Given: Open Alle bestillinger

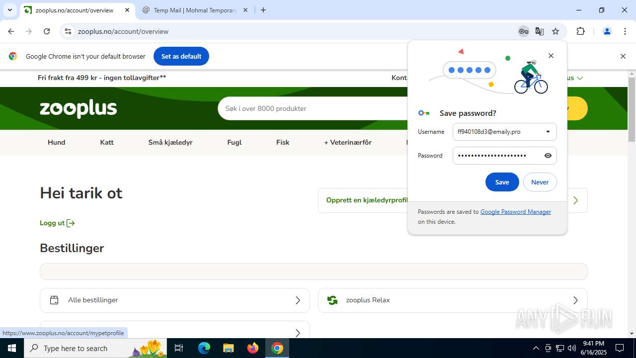Looking at the screenshot, I should tap(175, 300).
